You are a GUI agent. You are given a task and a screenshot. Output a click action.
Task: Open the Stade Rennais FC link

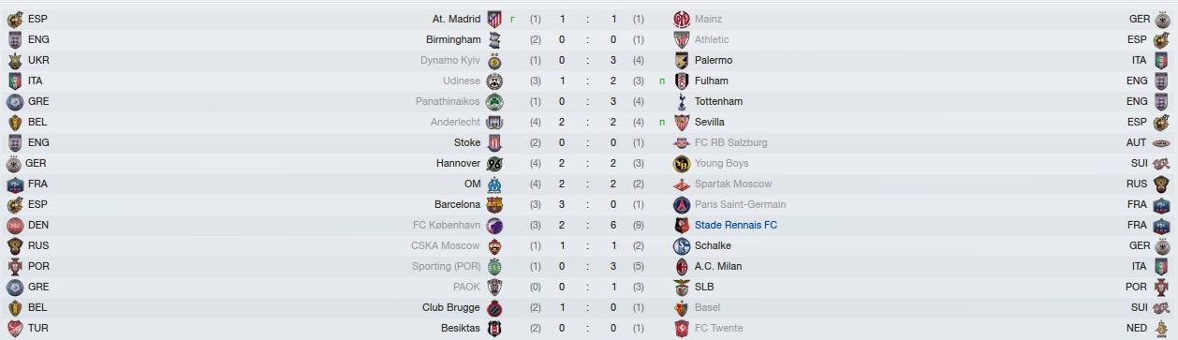point(736,225)
